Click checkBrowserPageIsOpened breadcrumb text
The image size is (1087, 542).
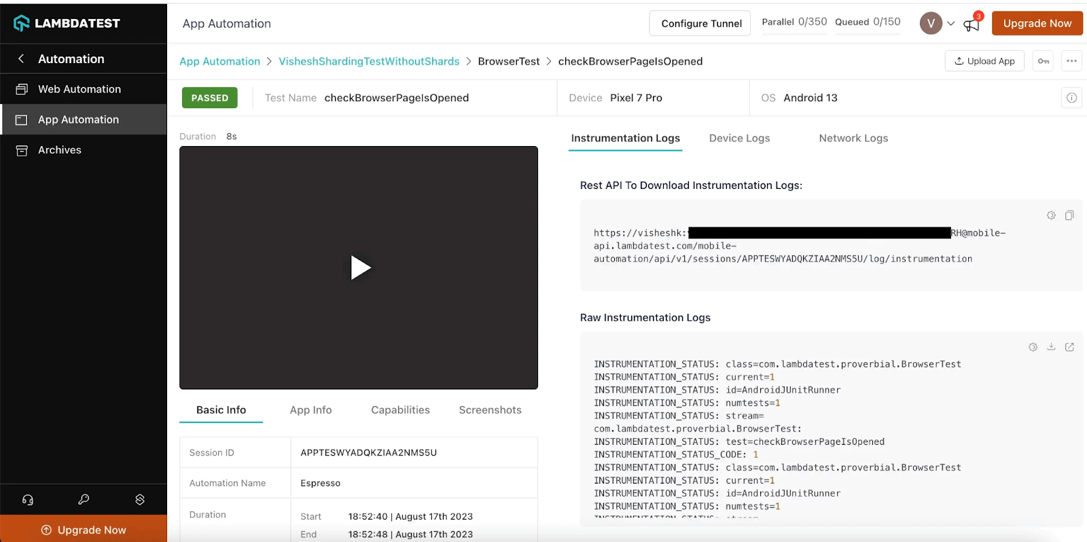coord(630,61)
